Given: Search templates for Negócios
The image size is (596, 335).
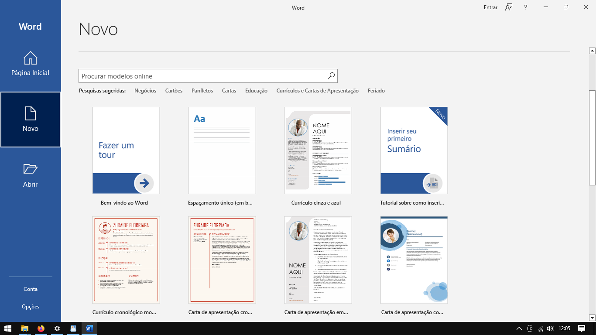Looking at the screenshot, I should (x=145, y=90).
